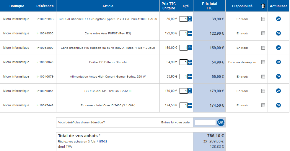Open Carte graphique HIS Radeon article link
Screen dimensions: 290x151
[x=108, y=48]
